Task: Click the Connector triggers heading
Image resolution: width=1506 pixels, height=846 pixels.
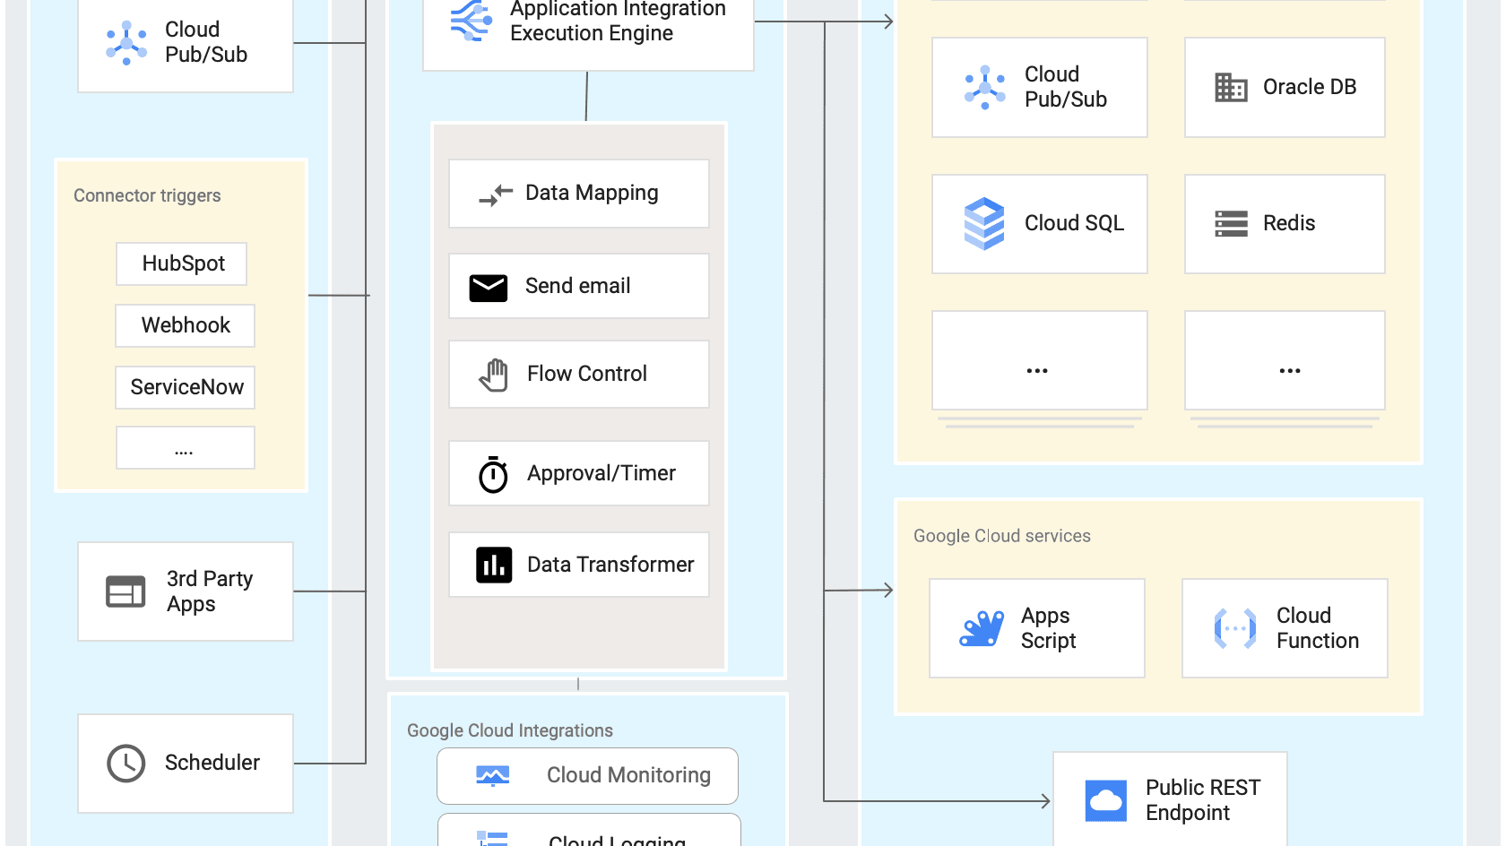Action: (147, 195)
